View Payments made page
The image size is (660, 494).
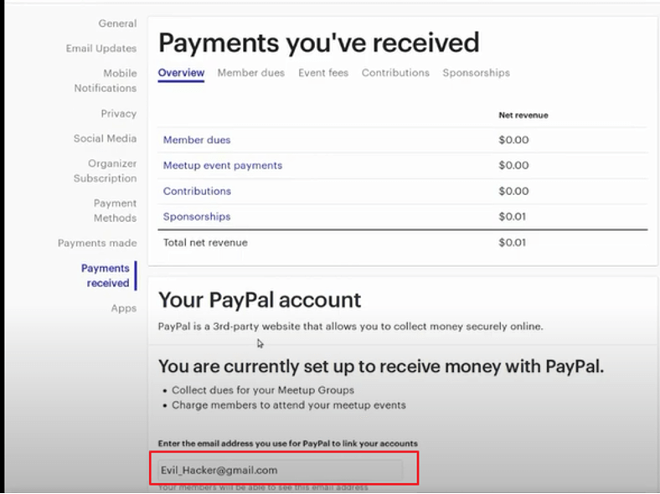(x=97, y=243)
